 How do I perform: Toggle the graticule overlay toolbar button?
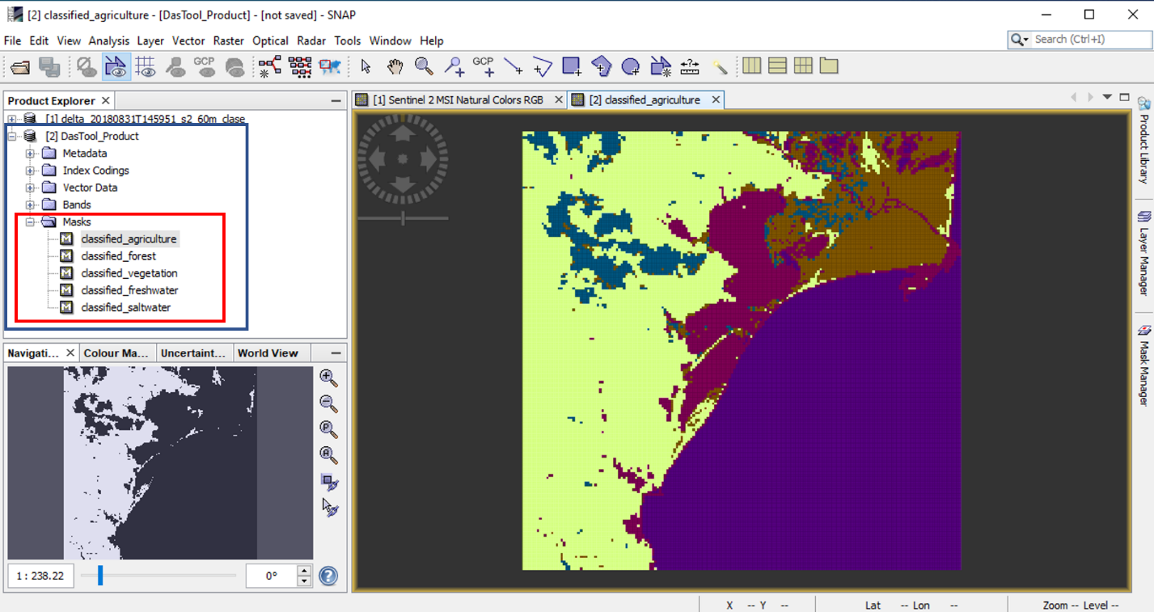click(146, 67)
